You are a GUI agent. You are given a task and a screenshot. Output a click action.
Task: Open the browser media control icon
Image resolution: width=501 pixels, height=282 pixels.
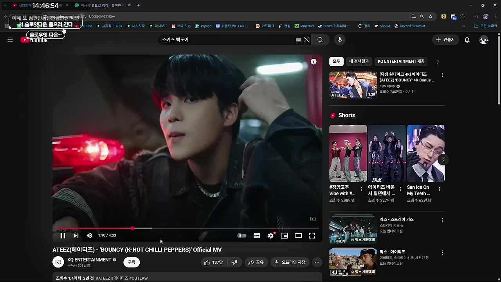(x=476, y=16)
